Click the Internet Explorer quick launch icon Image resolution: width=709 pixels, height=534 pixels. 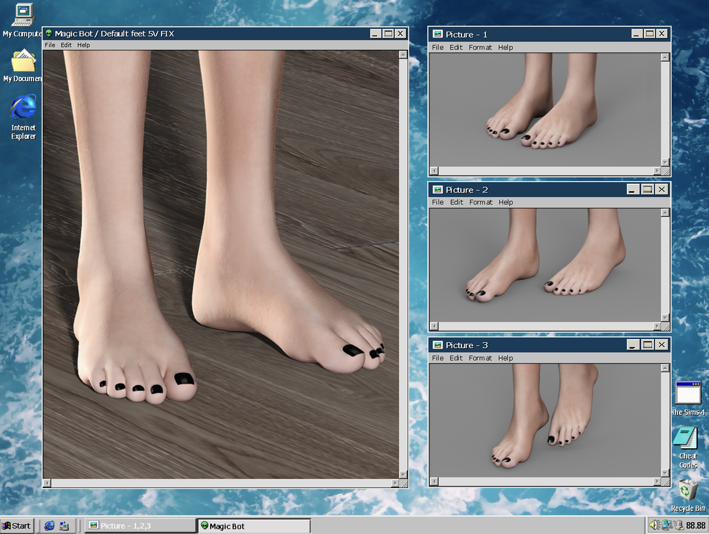coord(49,525)
